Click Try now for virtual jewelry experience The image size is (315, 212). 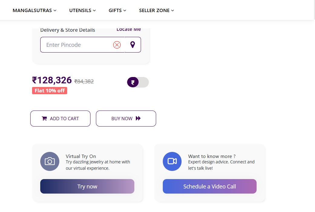pos(87,186)
